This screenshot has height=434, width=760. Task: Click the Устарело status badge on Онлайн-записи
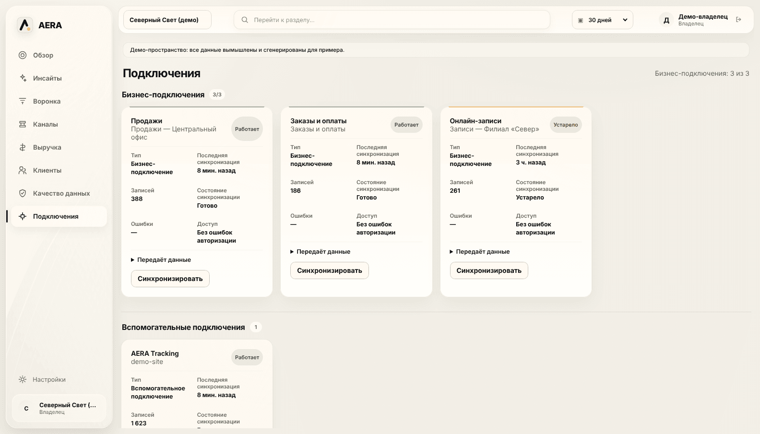pos(566,125)
